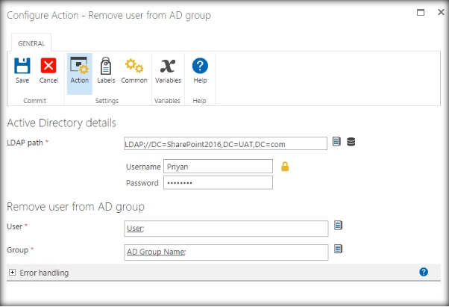Click the 'Active Directory details' heading

[61, 123]
